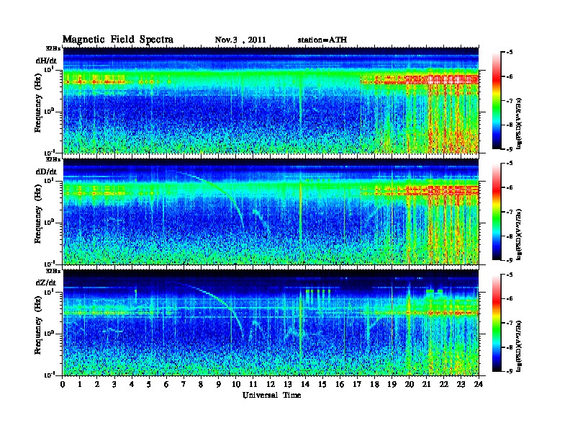The width and height of the screenshot is (570, 441).
Task: Select the "Nov.3 , 2011" date text
Action: pos(240,40)
